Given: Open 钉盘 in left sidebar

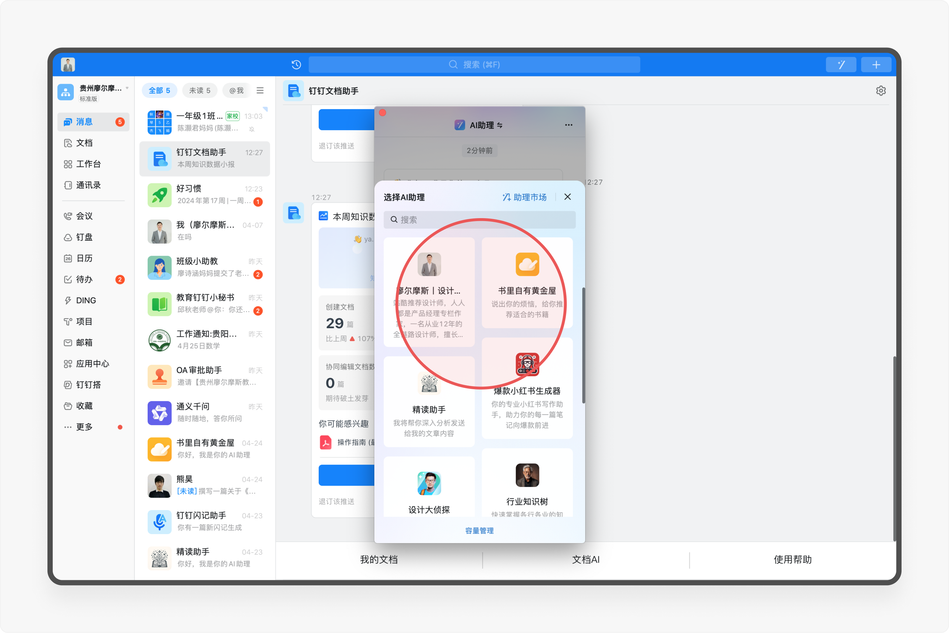Looking at the screenshot, I should 93,237.
